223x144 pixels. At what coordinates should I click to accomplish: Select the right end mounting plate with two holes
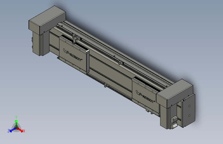coord(189,110)
